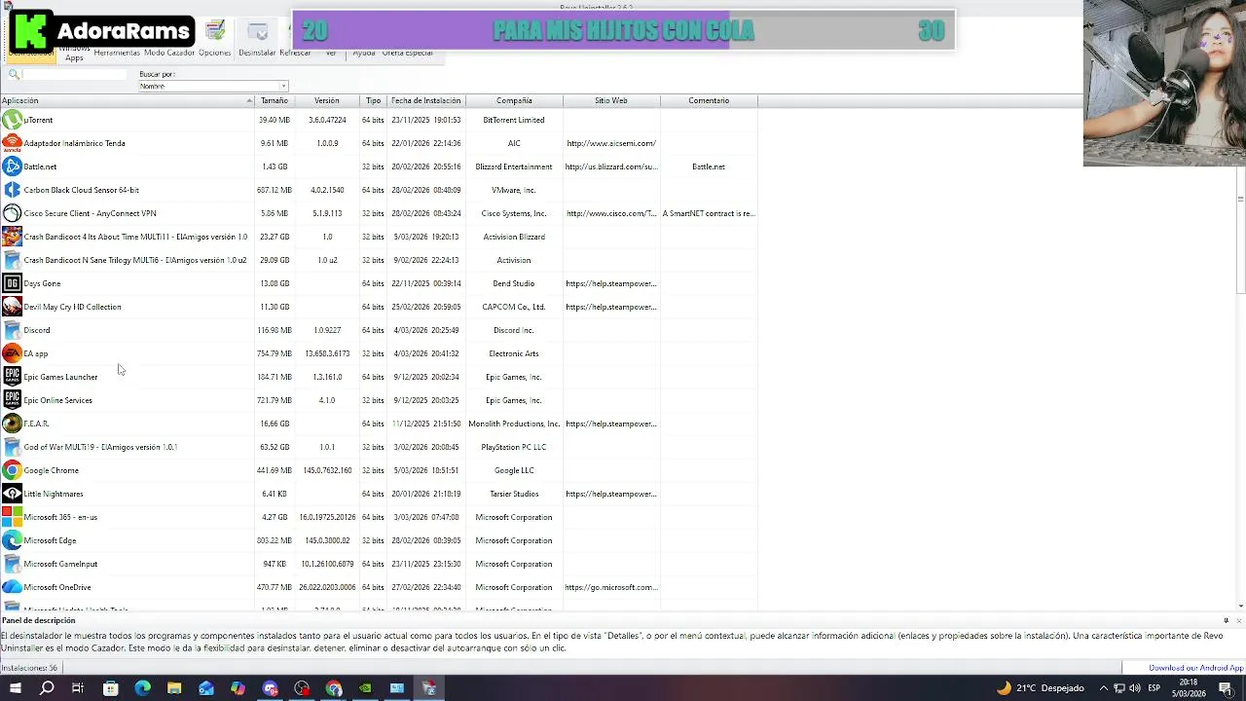Screen dimensions: 1246x701
Task: Open the Download our Android App link
Action: pos(1196,668)
